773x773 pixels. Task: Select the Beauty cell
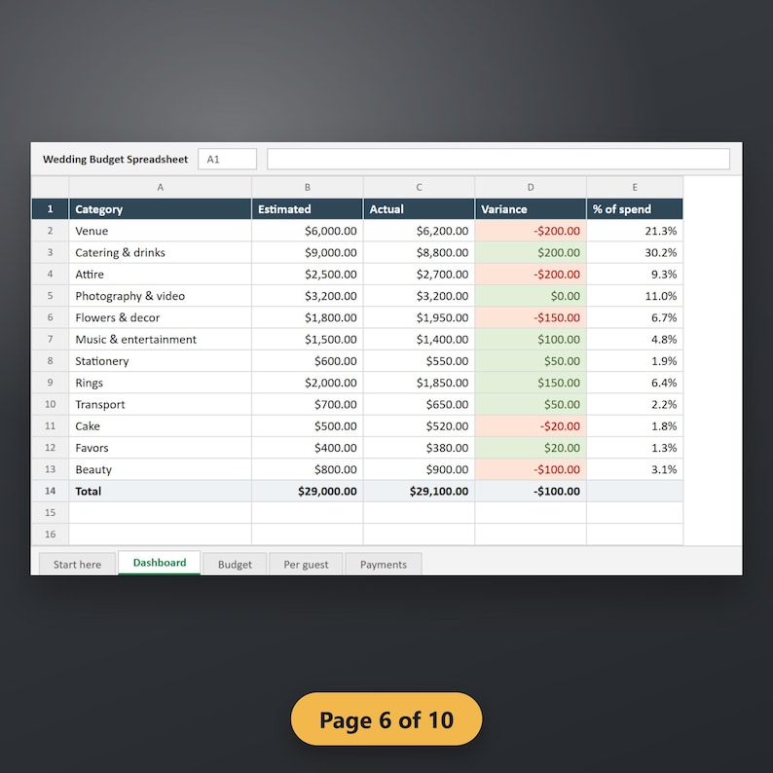tap(161, 469)
